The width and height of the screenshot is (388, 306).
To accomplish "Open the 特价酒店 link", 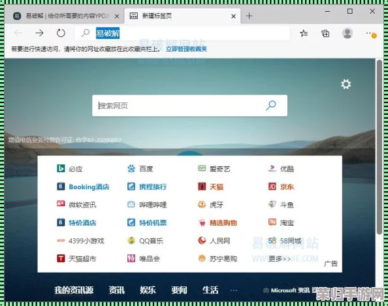I will pos(82,222).
